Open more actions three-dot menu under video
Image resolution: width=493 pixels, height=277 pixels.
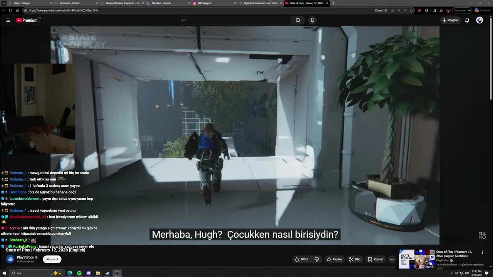coord(392,259)
